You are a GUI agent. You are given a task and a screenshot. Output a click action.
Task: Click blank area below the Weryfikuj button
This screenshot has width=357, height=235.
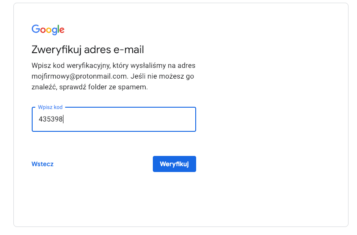(174, 197)
